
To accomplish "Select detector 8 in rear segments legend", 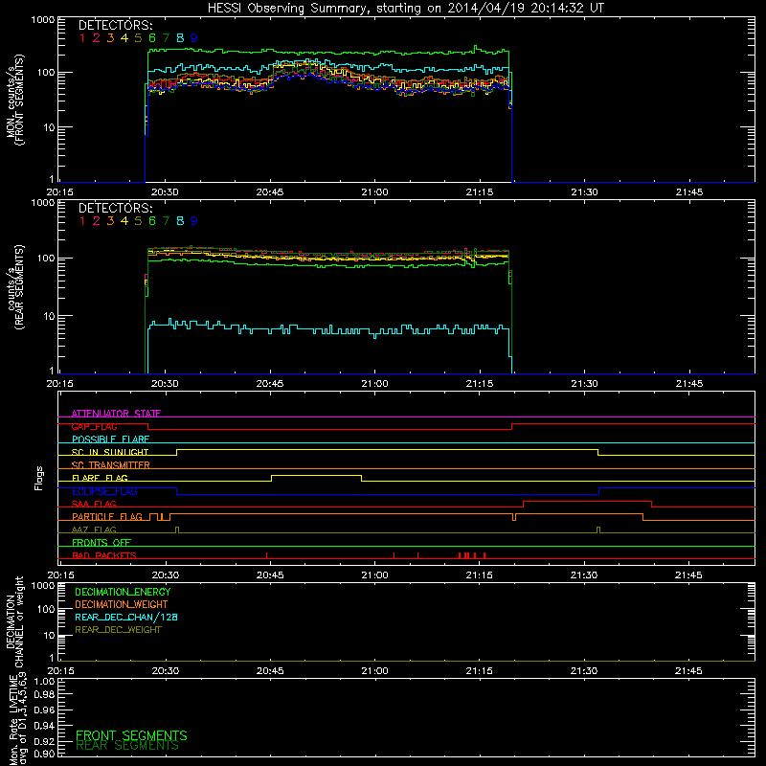I will click(x=180, y=221).
